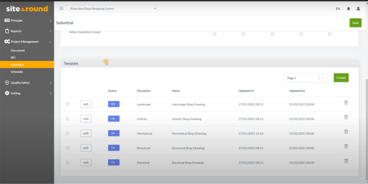Open the user profile icon
The height and width of the screenshot is (184, 368).
(358, 9)
